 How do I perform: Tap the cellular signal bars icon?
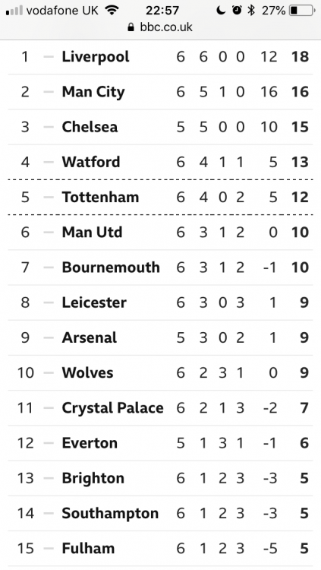pyautogui.click(x=14, y=10)
